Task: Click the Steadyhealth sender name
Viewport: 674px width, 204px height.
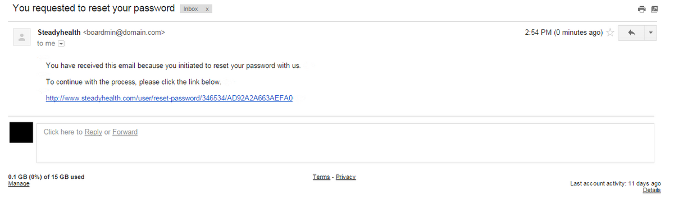Action: tap(59, 33)
